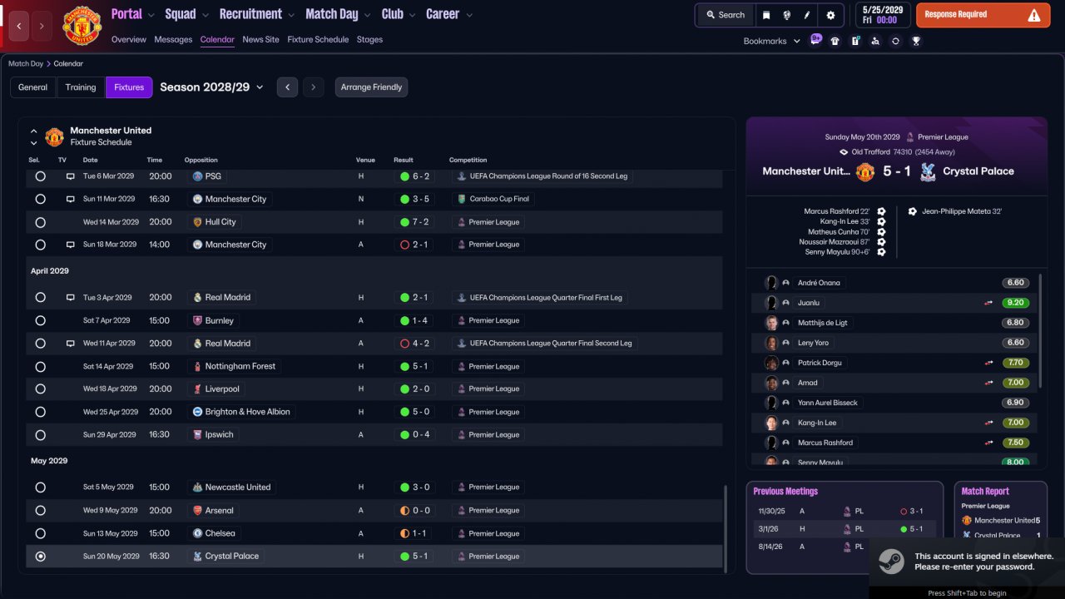Open the Squad dropdown menu
This screenshot has height=599, width=1065.
(x=187, y=14)
